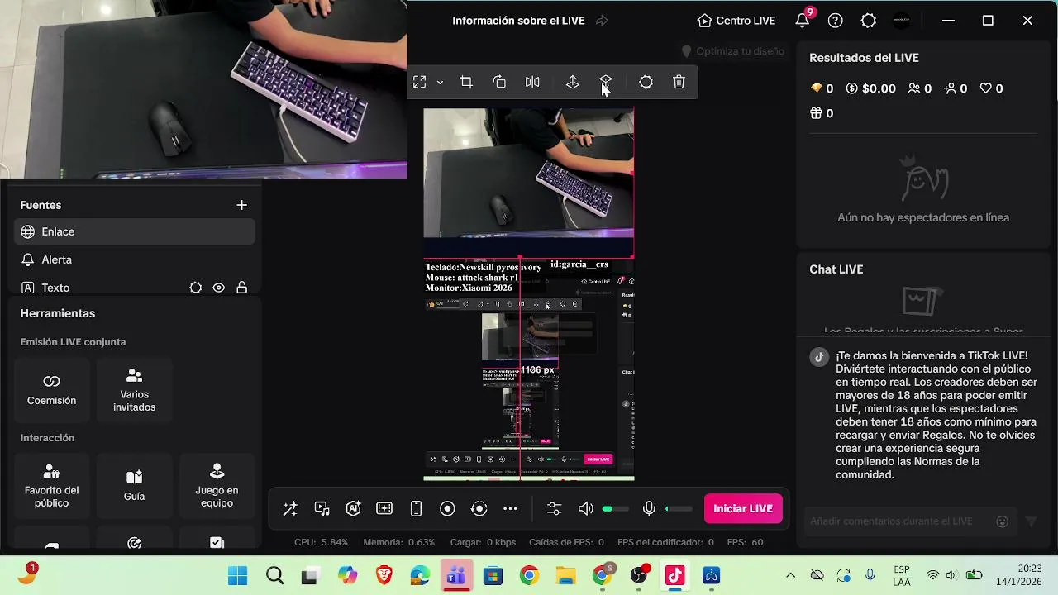Open source settings in edit toolbar

pos(646,82)
